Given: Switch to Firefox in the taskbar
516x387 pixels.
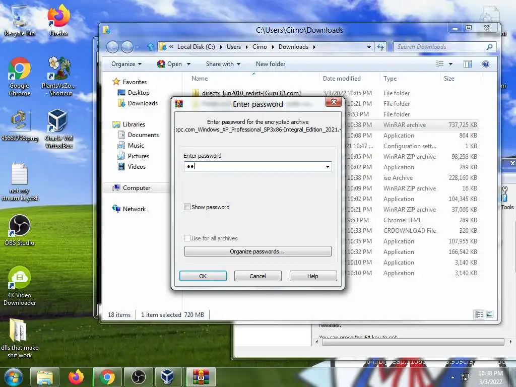Looking at the screenshot, I should (76, 377).
